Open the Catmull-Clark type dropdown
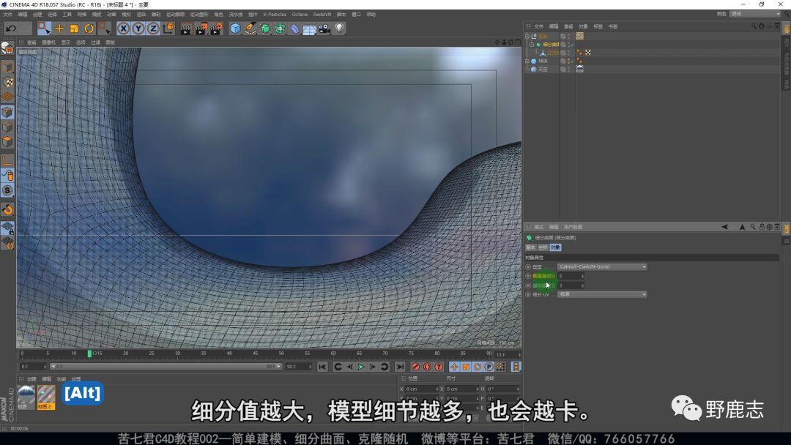 602,267
